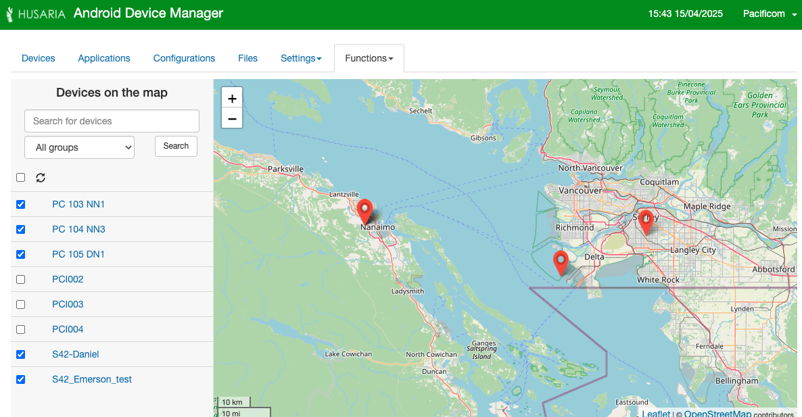Open the Pacificom account dropdown
The image size is (802, 417).
click(770, 14)
